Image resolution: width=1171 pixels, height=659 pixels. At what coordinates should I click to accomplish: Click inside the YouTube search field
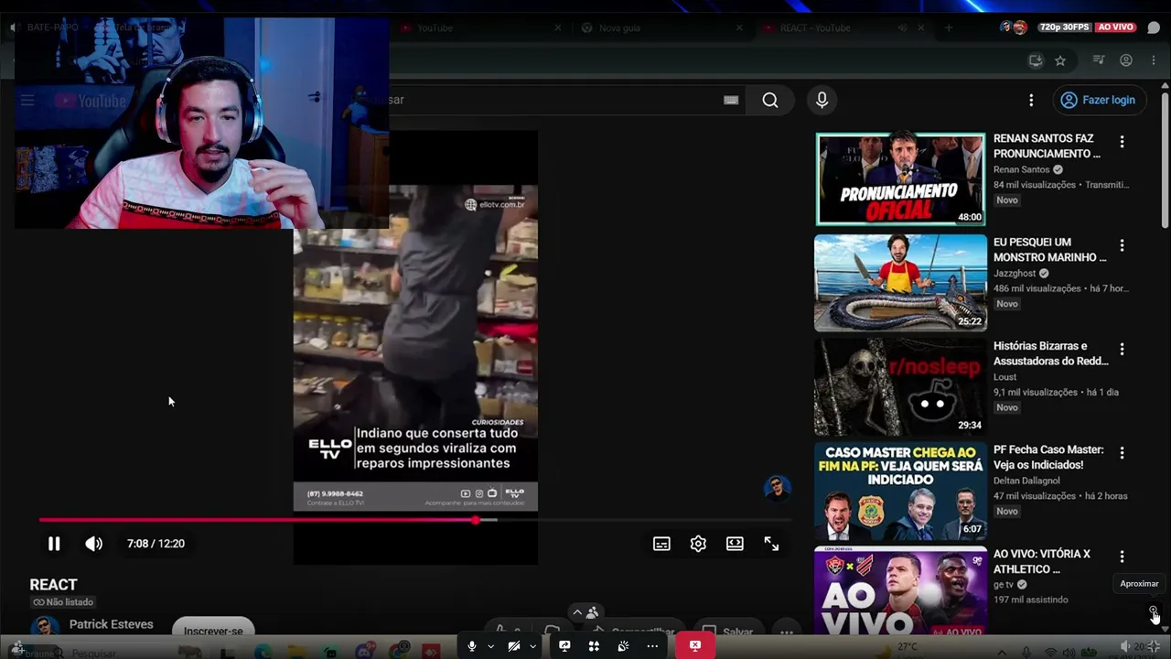tap(549, 100)
